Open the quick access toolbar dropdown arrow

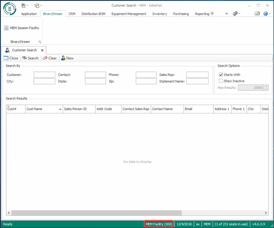pyautogui.click(x=41, y=6)
